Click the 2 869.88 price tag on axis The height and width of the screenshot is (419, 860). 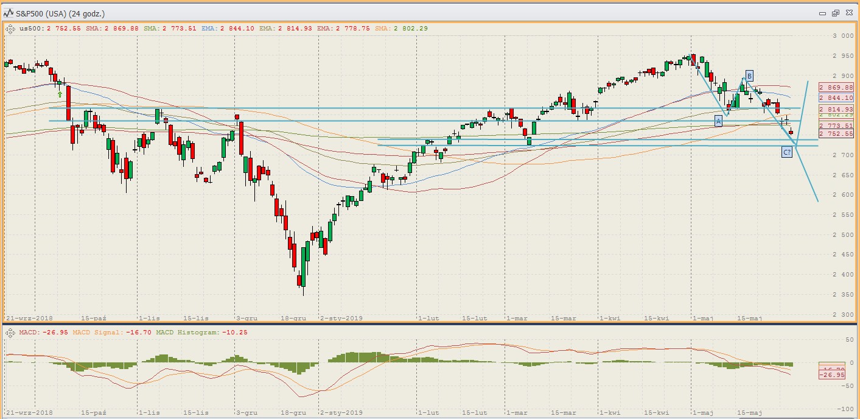coord(836,88)
